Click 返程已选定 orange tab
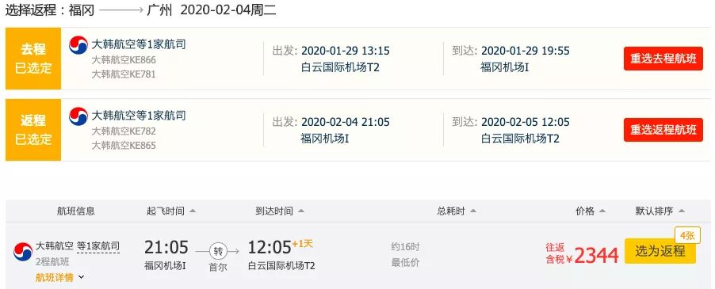 (33, 130)
